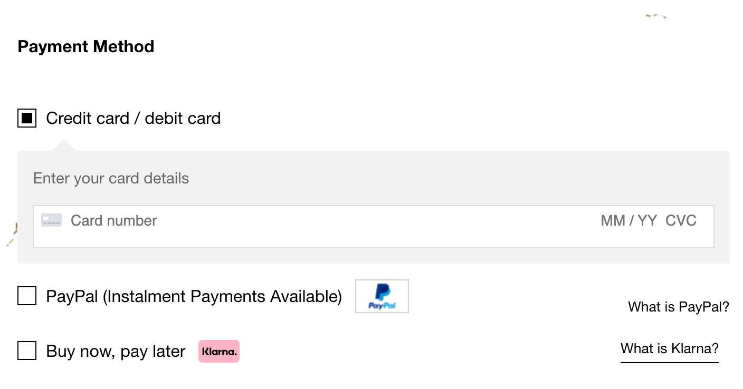Tick the PayPal payment checkbox
The width and height of the screenshot is (743, 389).
click(27, 296)
